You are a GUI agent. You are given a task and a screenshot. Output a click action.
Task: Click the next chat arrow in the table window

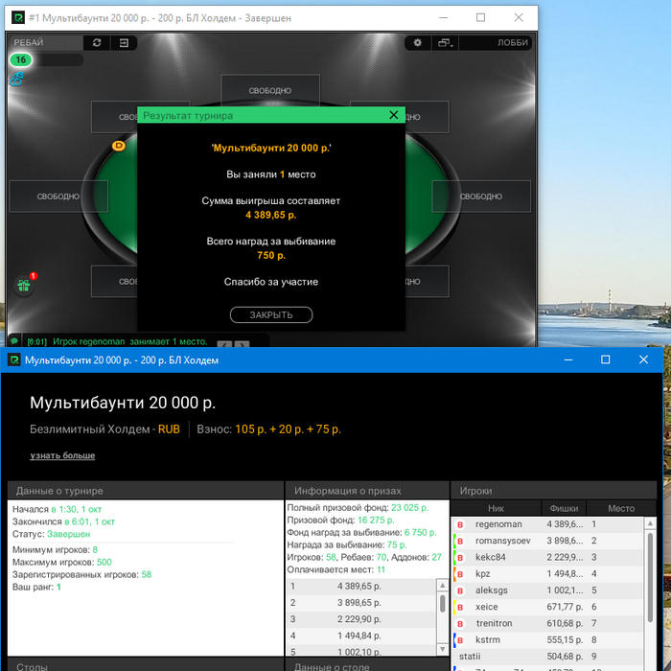[242, 344]
